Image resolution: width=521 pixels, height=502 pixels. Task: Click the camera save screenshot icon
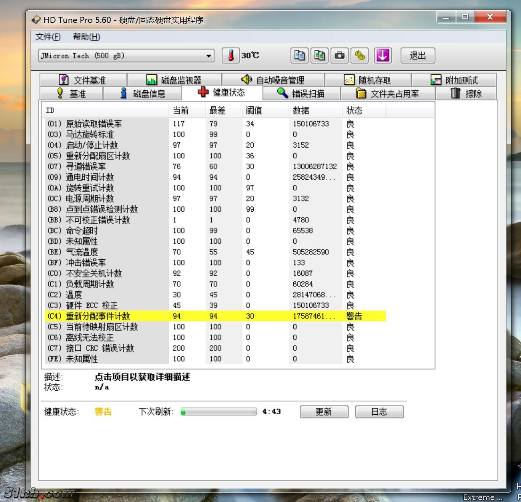click(x=339, y=56)
